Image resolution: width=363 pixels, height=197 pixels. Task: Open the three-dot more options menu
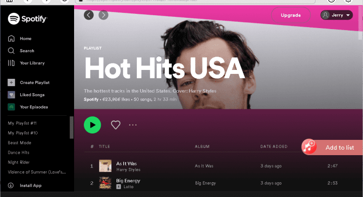[x=133, y=125]
